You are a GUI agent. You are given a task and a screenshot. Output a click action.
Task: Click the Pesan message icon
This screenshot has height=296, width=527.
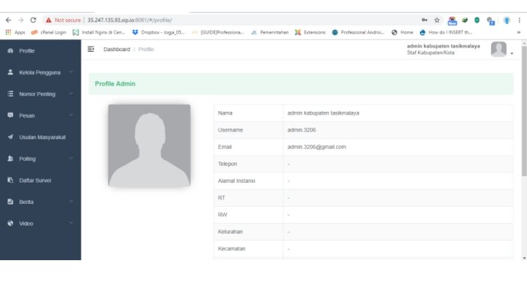coord(10,115)
